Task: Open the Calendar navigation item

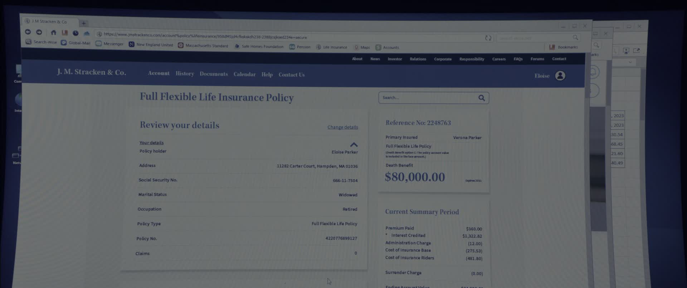Action: click(244, 74)
